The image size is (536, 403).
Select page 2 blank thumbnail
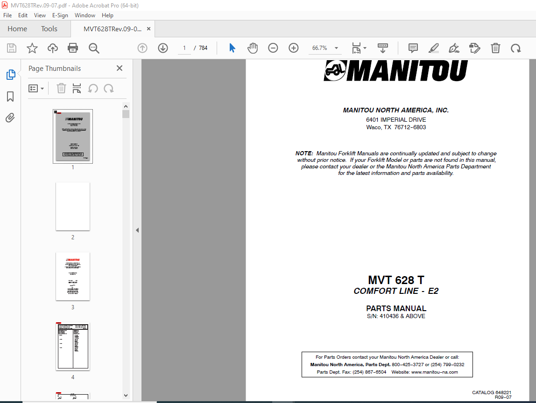73,206
